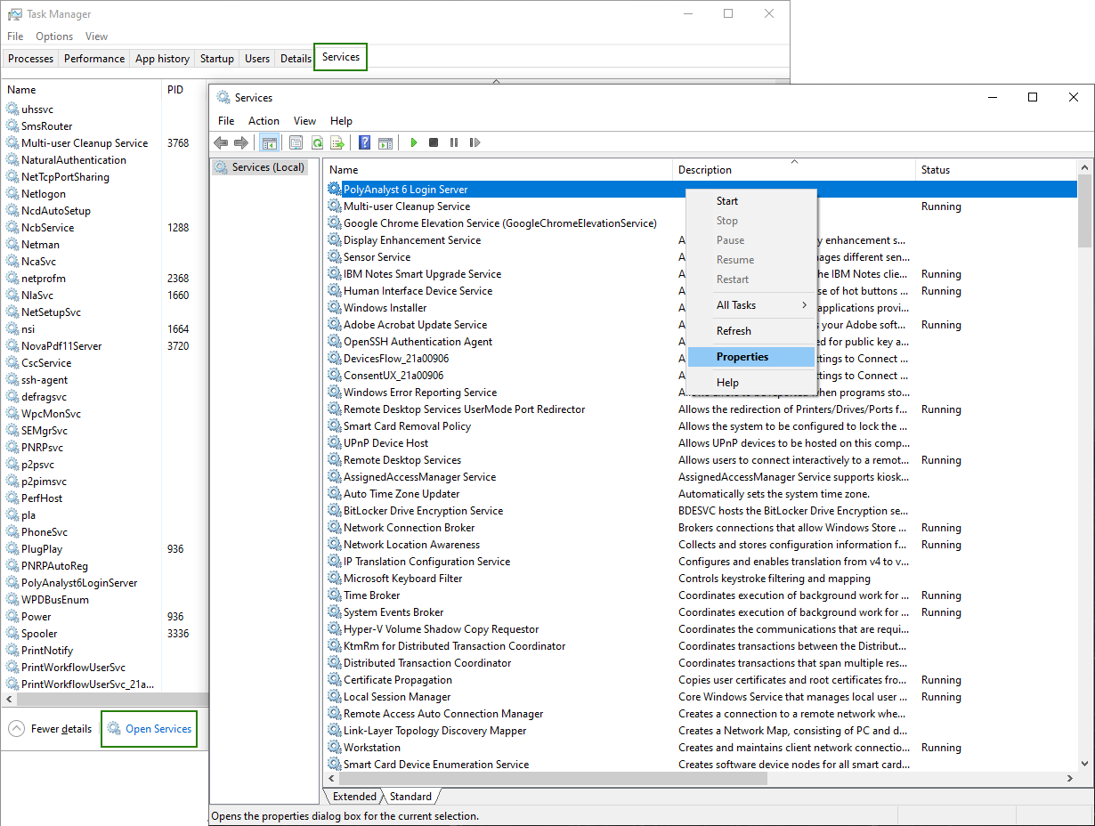Switch to the Performance tab in Task Manager
The width and height of the screenshot is (1095, 826).
click(94, 59)
